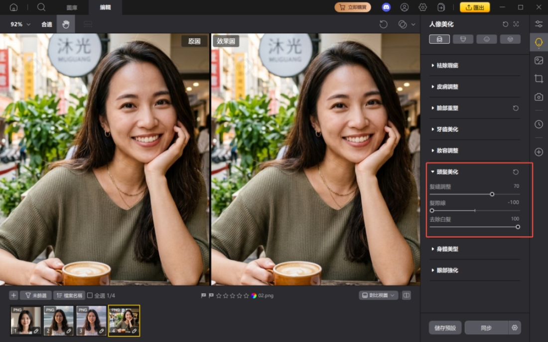Open the Crop tool from the right sidebar
Screen dimensions: 548x342
pos(539,78)
